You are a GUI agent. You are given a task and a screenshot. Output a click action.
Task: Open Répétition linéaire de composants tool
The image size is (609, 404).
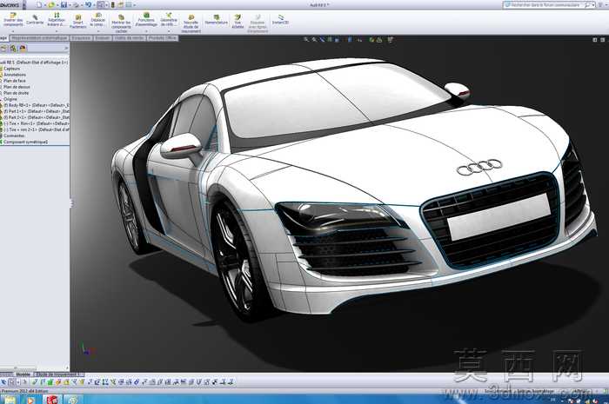(x=57, y=19)
